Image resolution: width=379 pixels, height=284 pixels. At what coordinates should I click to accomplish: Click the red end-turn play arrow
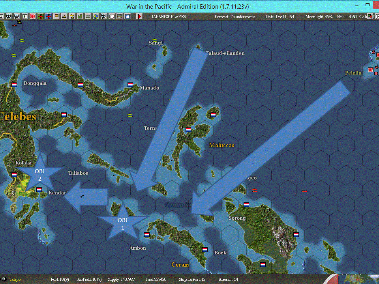click(139, 17)
